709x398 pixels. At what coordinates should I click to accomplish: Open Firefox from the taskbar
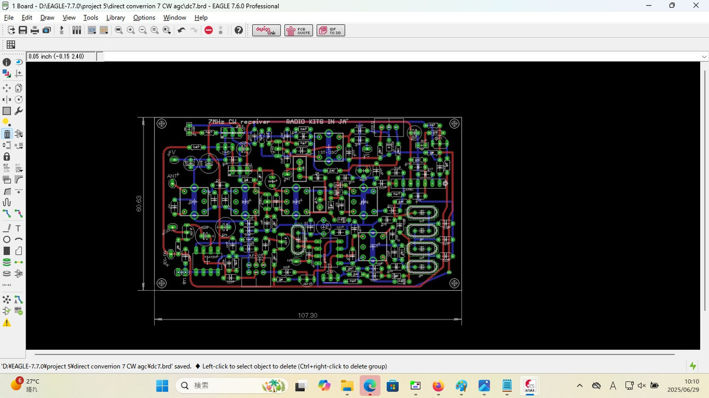438,386
